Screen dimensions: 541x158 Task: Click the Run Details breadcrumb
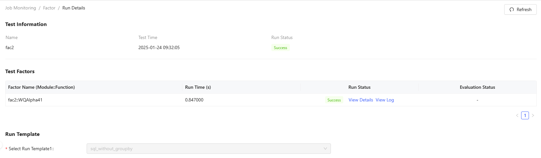[74, 8]
